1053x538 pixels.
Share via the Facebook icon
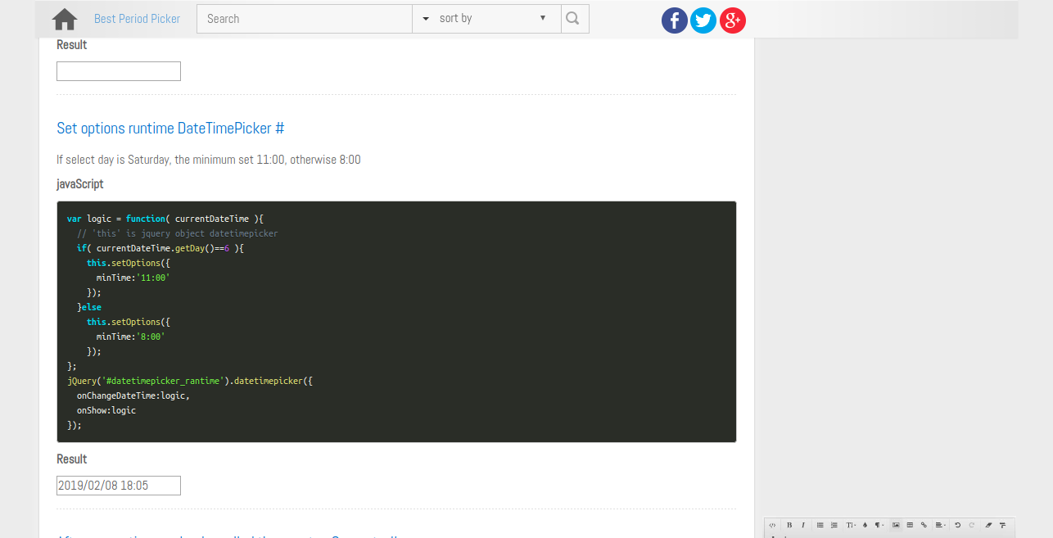click(675, 20)
